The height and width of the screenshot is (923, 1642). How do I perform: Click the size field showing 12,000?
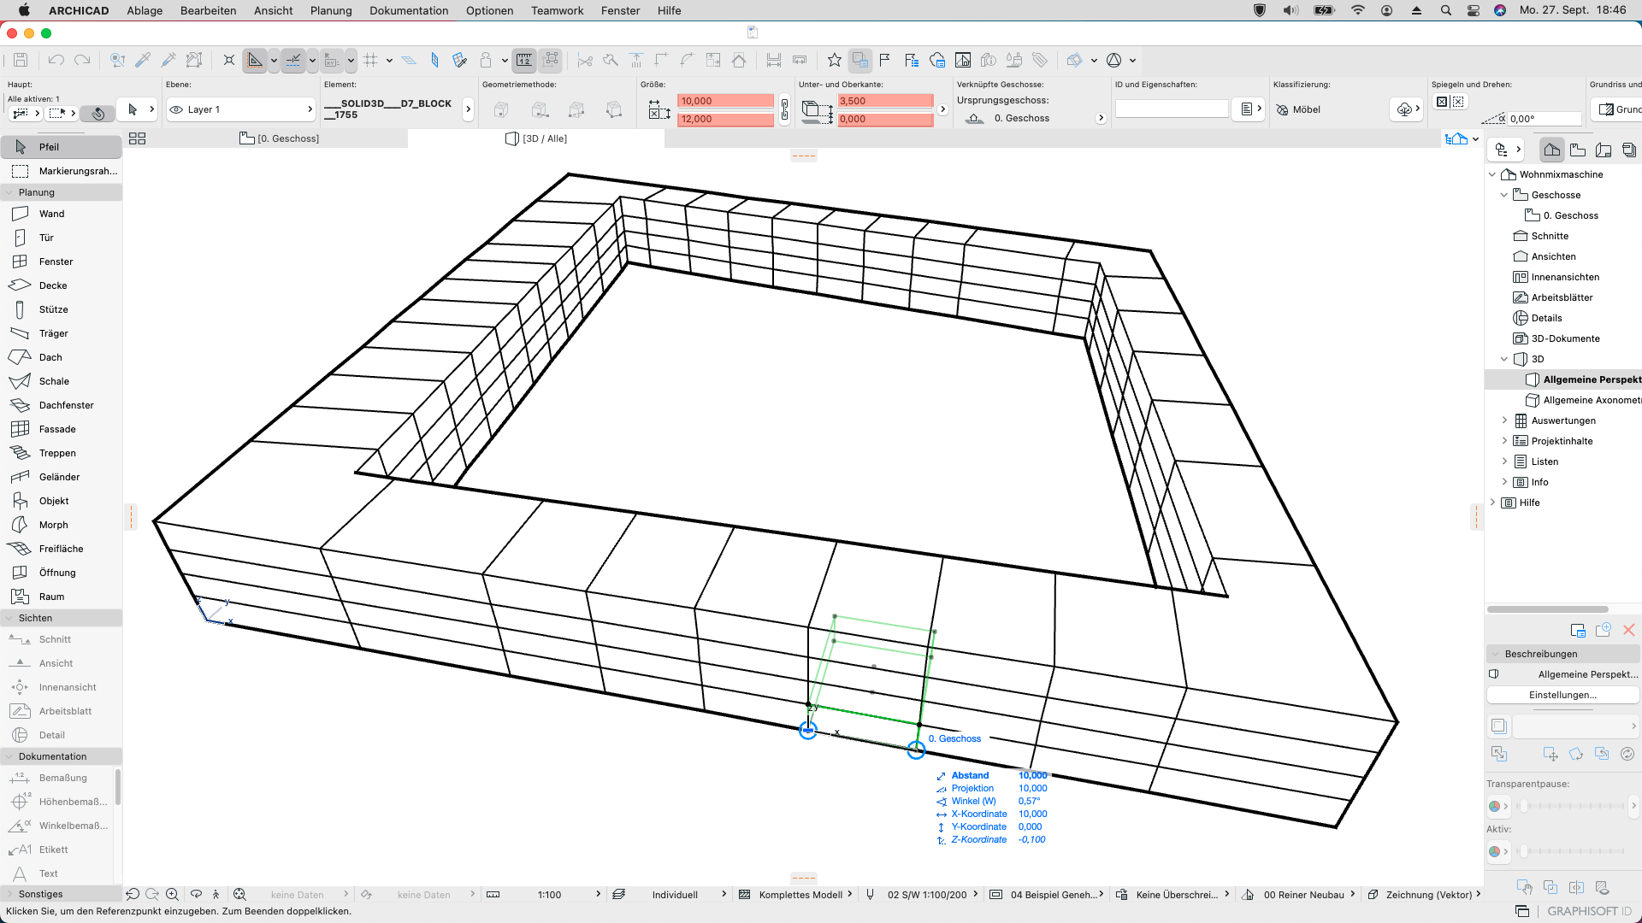[x=724, y=119]
